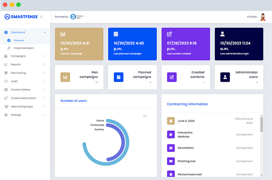The image size is (272, 180).
Task: Click the Cristian user avatar
Action: 263,17
